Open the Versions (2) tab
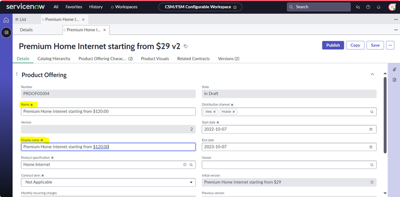Viewport: 400px width, 197px height. [228, 59]
